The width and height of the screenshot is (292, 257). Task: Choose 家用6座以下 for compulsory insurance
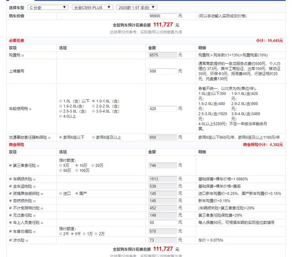(x=61, y=137)
